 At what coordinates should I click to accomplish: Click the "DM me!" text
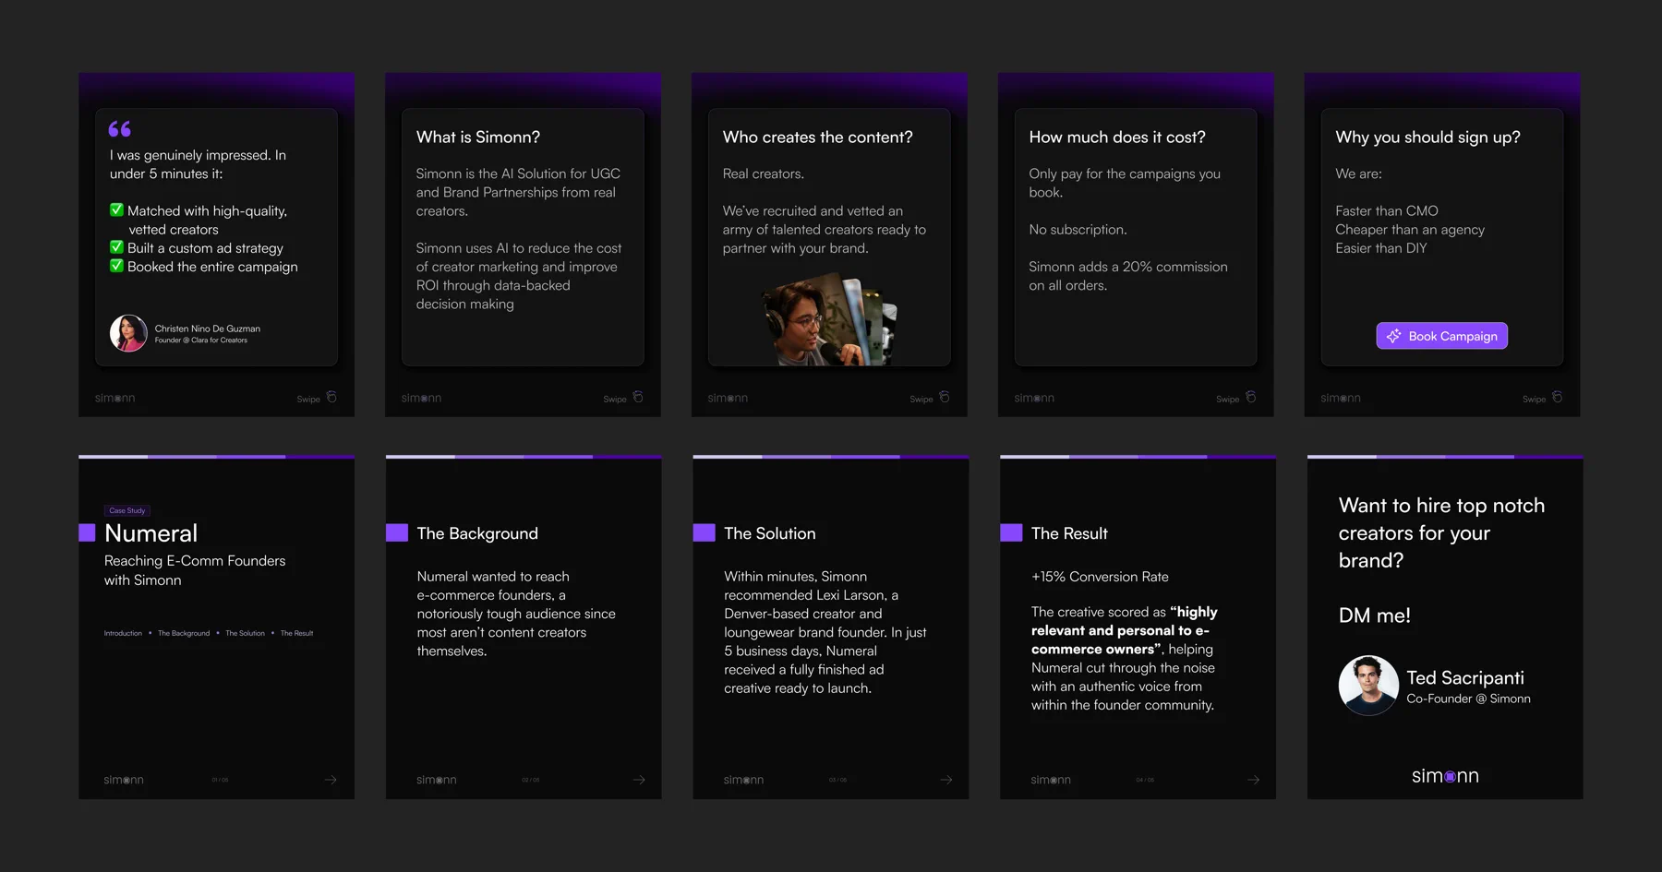tap(1375, 615)
